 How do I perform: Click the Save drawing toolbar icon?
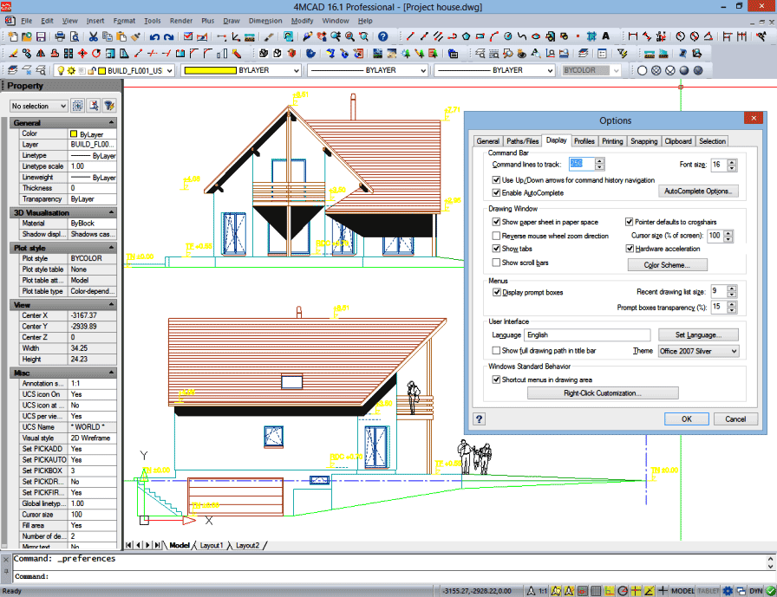pos(41,36)
